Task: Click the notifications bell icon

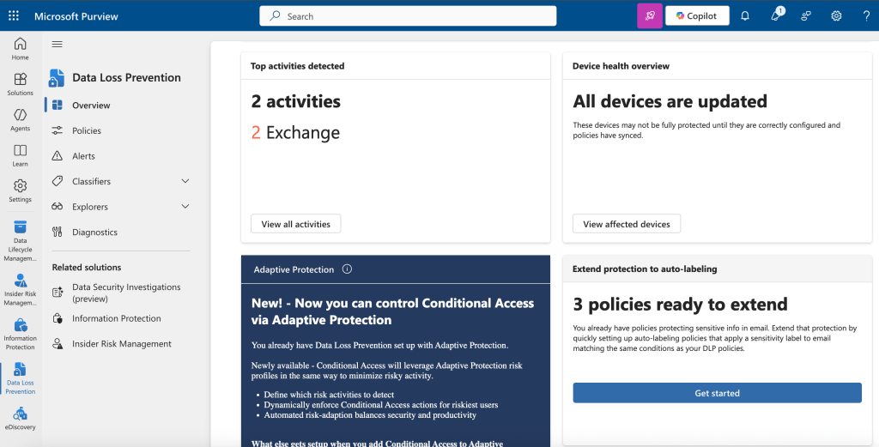Action: click(745, 15)
